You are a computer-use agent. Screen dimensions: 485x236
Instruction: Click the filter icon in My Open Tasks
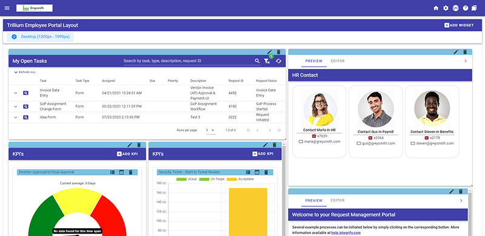click(267, 61)
